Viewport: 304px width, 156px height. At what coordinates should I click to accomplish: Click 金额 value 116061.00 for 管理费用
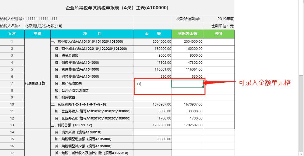163,69
